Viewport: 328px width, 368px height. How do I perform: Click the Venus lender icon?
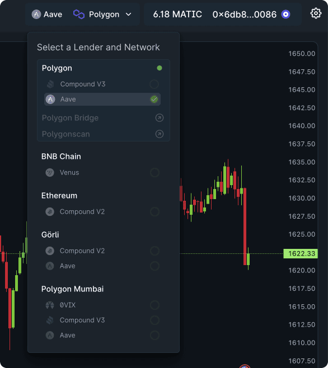50,172
